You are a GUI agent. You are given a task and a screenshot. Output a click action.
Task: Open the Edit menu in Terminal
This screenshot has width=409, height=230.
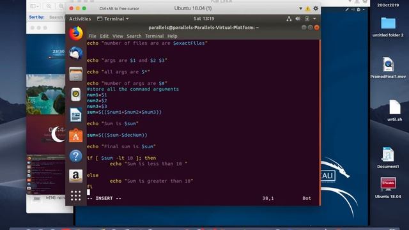pos(104,36)
